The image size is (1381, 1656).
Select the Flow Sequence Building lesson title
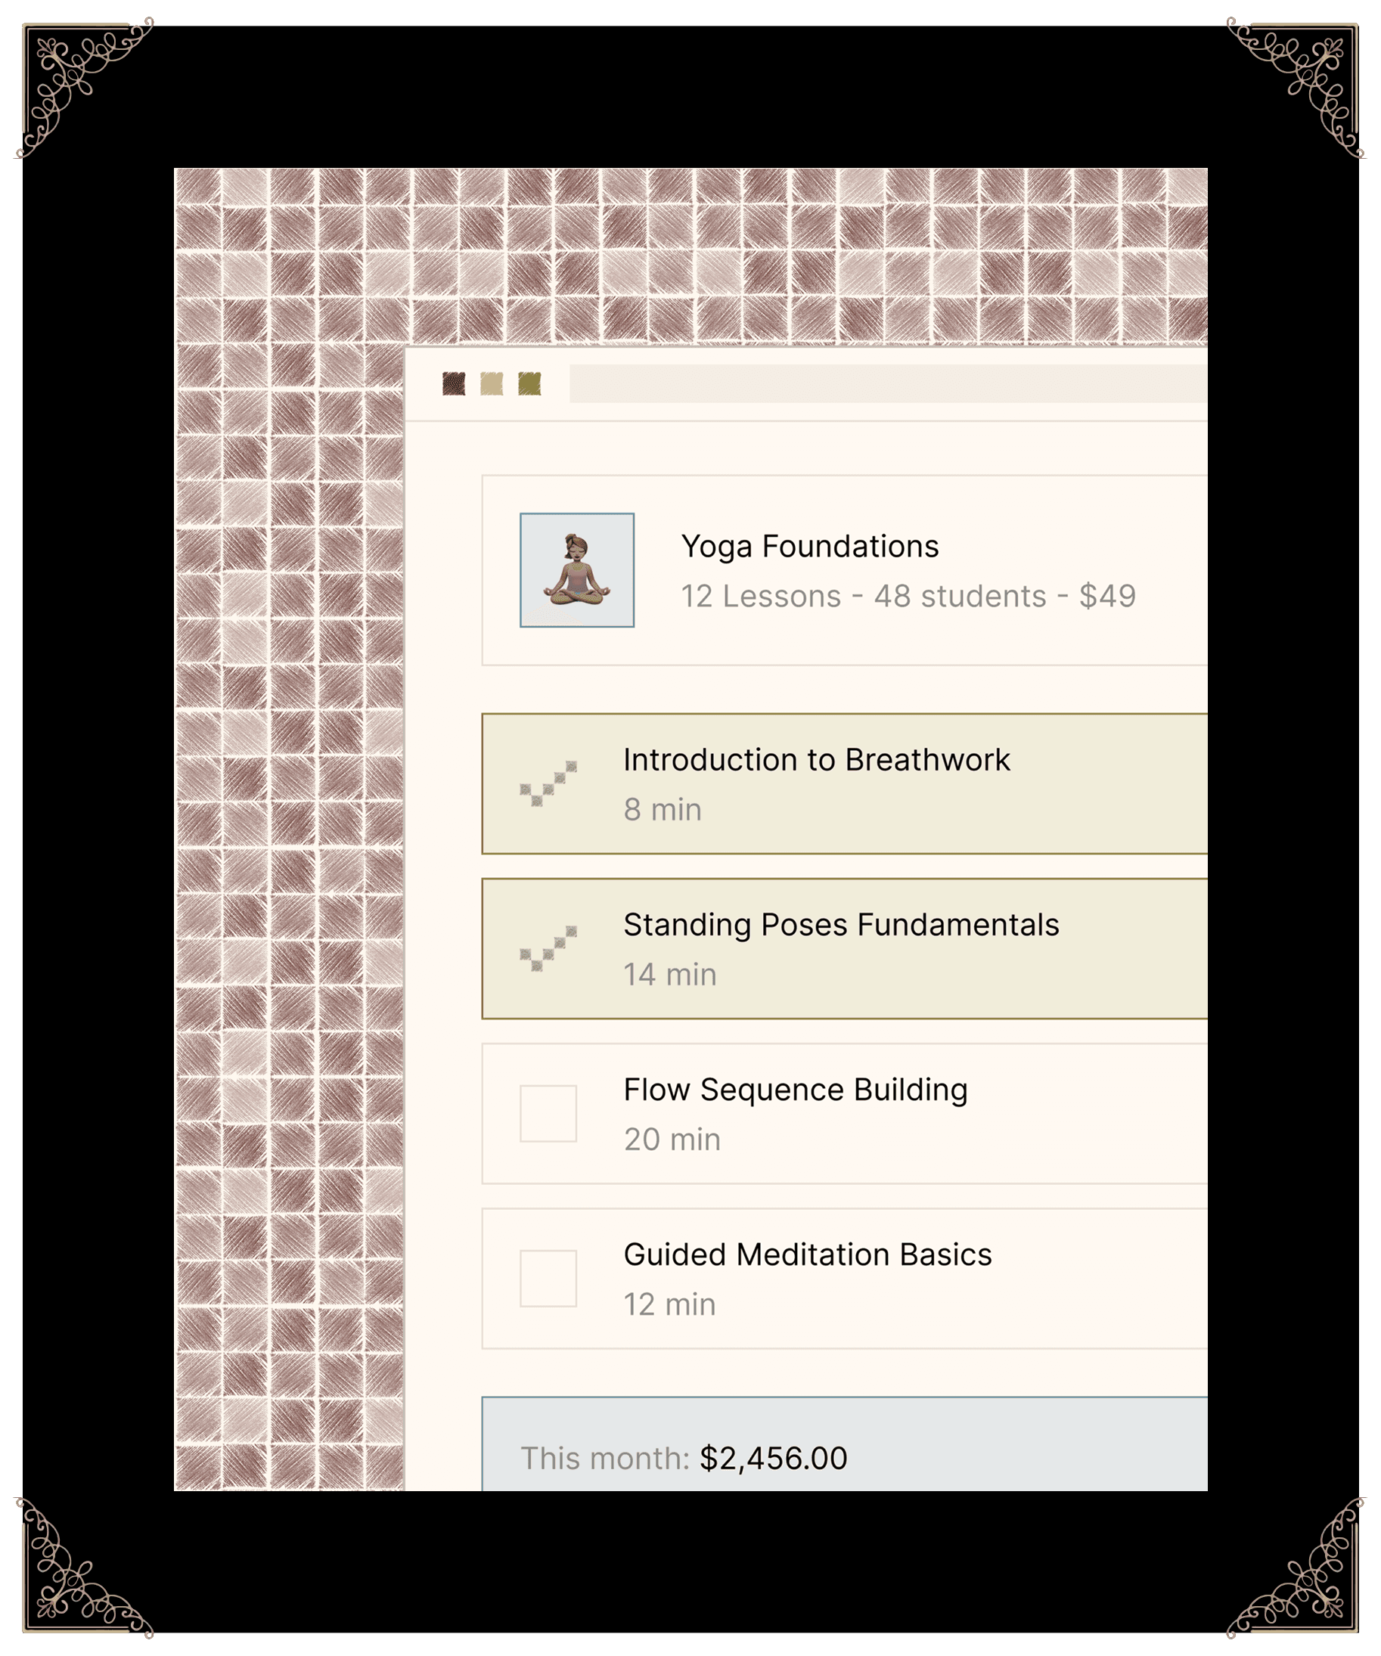click(795, 1090)
